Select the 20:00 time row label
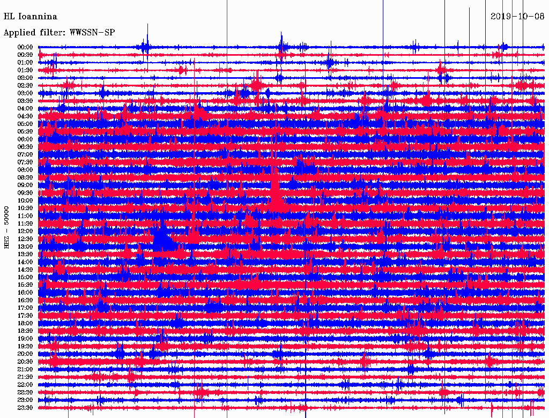Screen dimensions: 549x418 pyautogui.click(x=25, y=354)
